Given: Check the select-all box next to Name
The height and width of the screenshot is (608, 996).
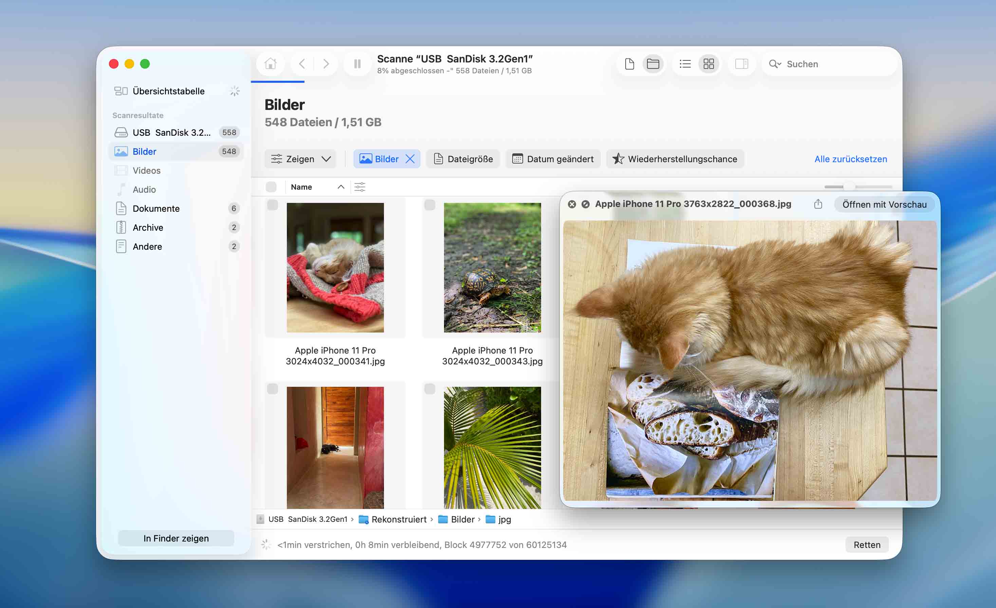Looking at the screenshot, I should [x=271, y=187].
